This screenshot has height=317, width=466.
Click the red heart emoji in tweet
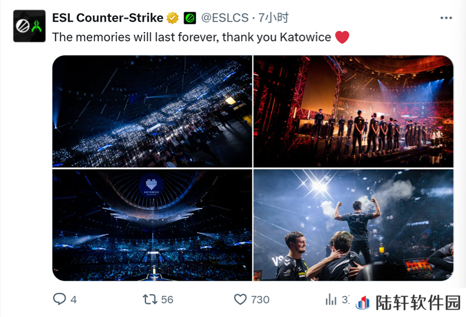342,37
